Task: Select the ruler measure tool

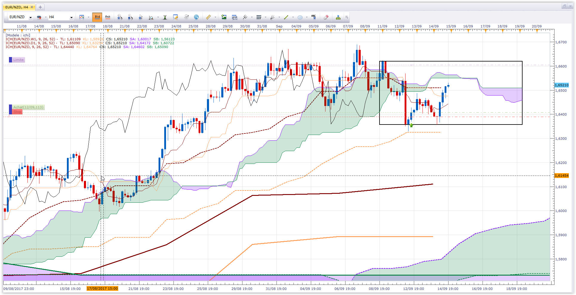Action: (x=208, y=17)
